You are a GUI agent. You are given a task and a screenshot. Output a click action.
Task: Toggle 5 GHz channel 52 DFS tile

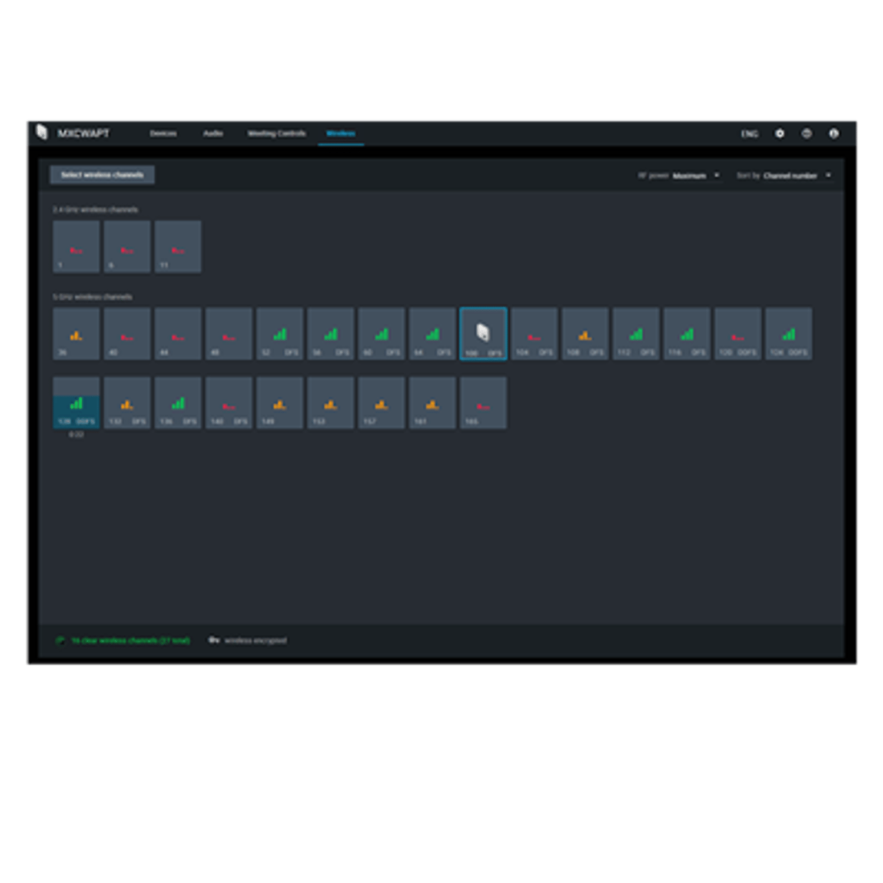point(280,333)
